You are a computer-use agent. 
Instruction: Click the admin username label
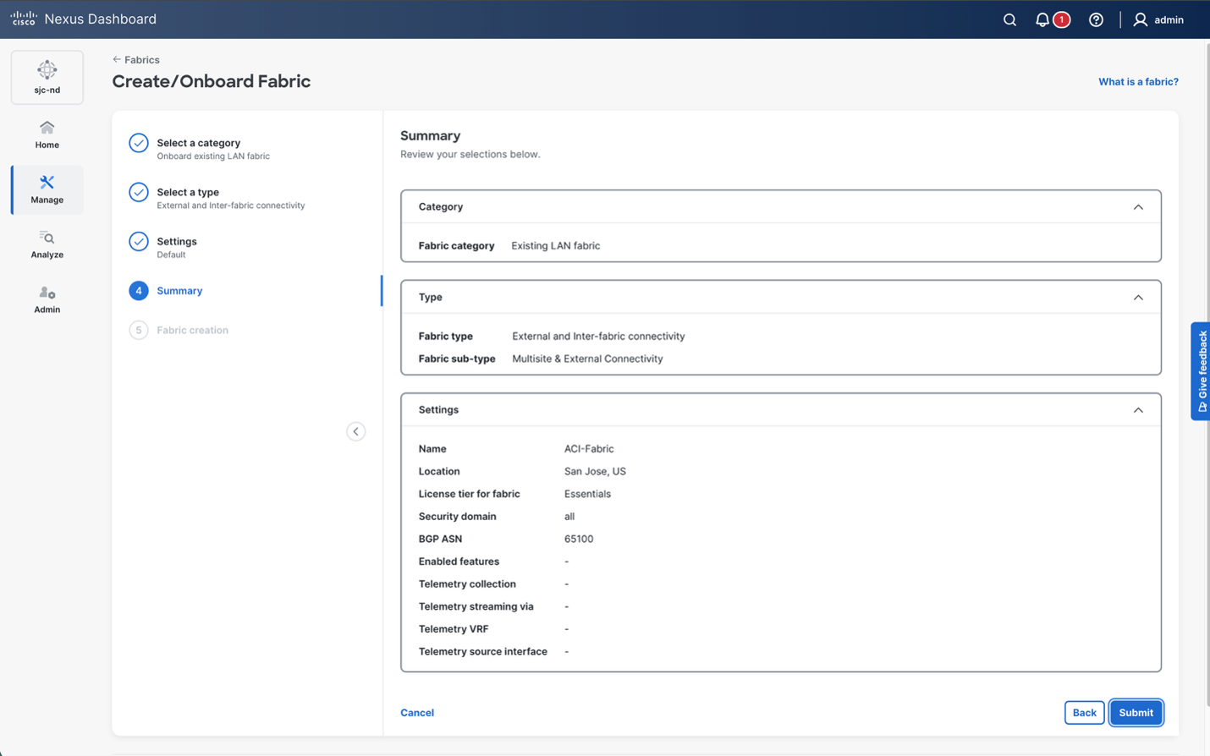(x=1169, y=19)
